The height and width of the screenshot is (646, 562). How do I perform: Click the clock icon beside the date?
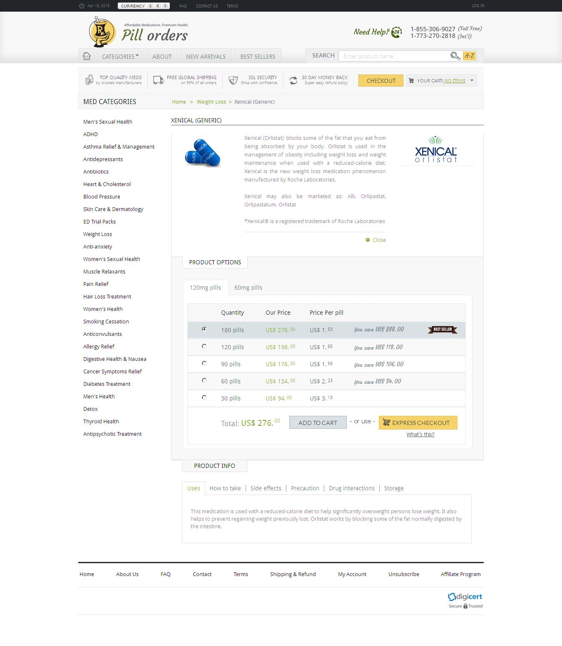(82, 6)
